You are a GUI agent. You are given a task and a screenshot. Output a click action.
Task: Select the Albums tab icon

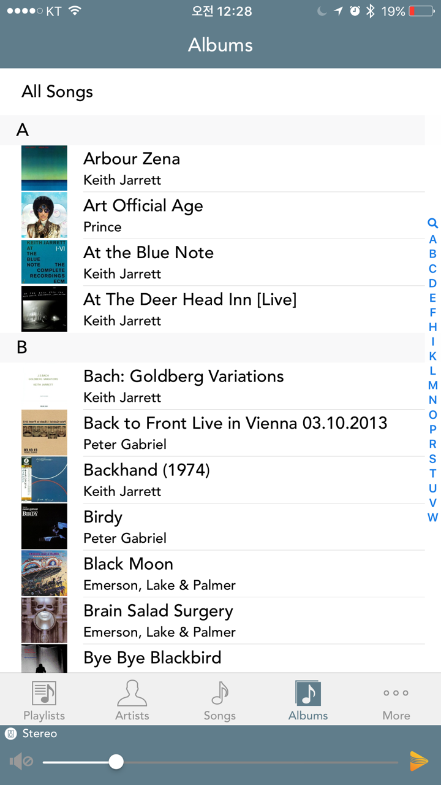(x=308, y=694)
